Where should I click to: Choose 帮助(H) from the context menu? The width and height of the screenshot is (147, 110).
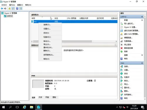(x=50, y=59)
